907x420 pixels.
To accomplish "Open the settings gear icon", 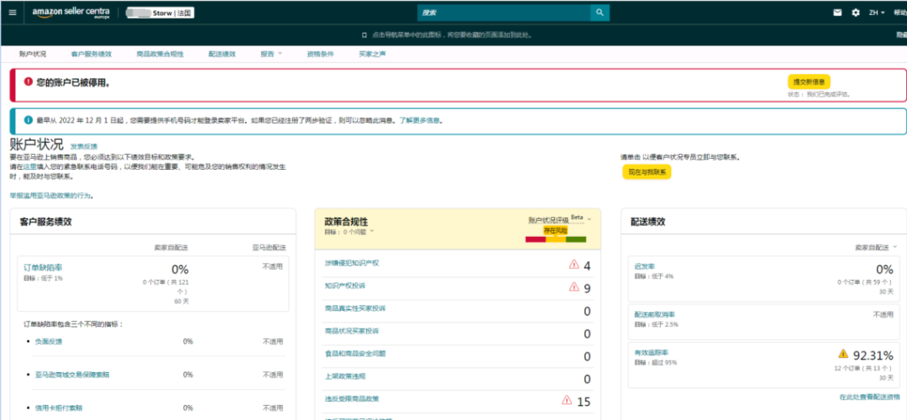I will click(856, 12).
